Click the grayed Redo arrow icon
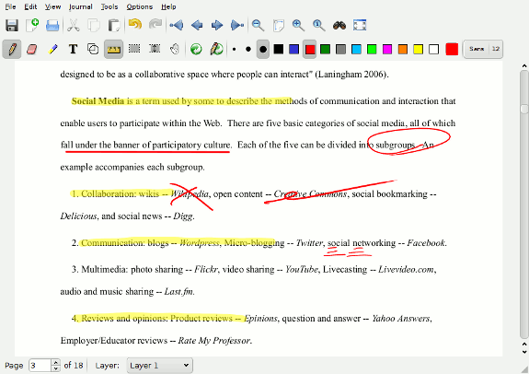Image resolution: width=529 pixels, height=374 pixels. 155,25
